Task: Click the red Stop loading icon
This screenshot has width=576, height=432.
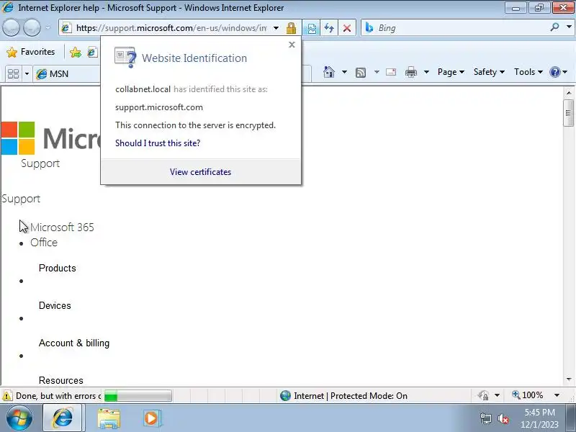Action: point(347,28)
